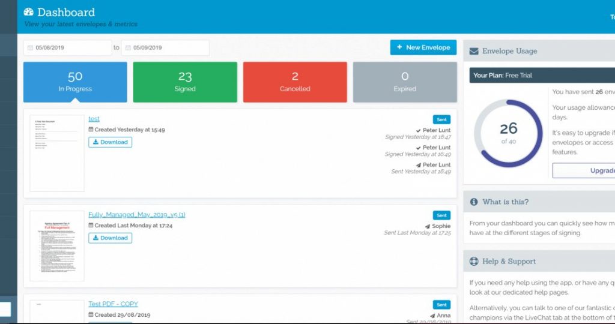615x324 pixels.
Task: Click the Help & Support lifebuoy icon
Action: [474, 262]
